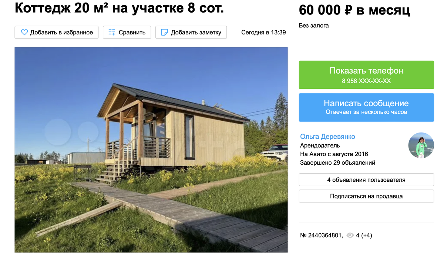Screen dimensions: 444x258
Task: Click the 60 000 ₽ в месяц price
Action: (354, 10)
